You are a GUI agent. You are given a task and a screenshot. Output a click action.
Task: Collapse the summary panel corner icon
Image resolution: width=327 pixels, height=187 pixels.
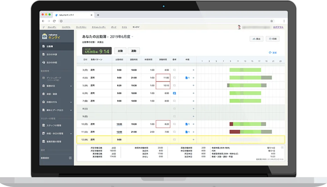point(282,148)
